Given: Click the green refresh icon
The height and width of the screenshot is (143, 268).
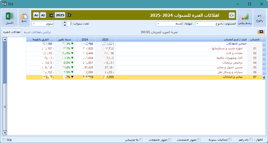Looking at the screenshot, I should [232, 15].
